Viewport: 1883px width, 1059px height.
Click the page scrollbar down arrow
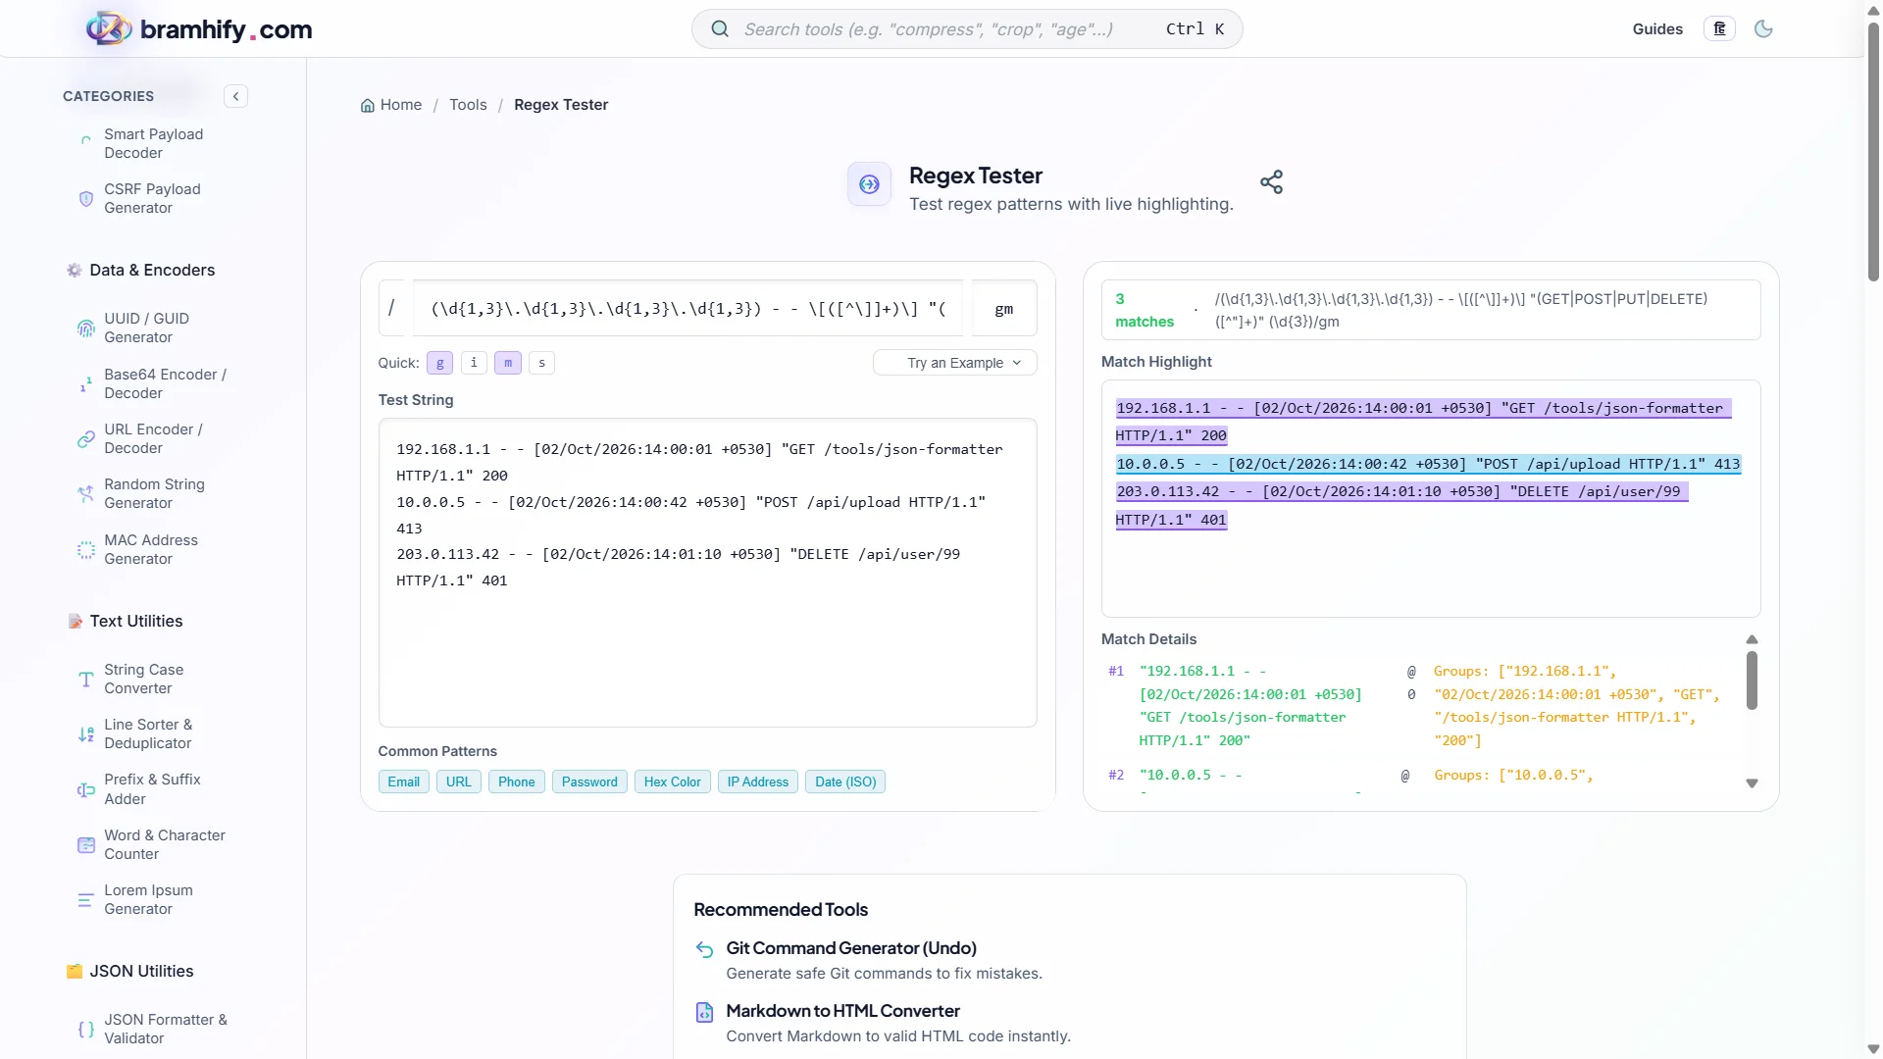pos(1873,1049)
